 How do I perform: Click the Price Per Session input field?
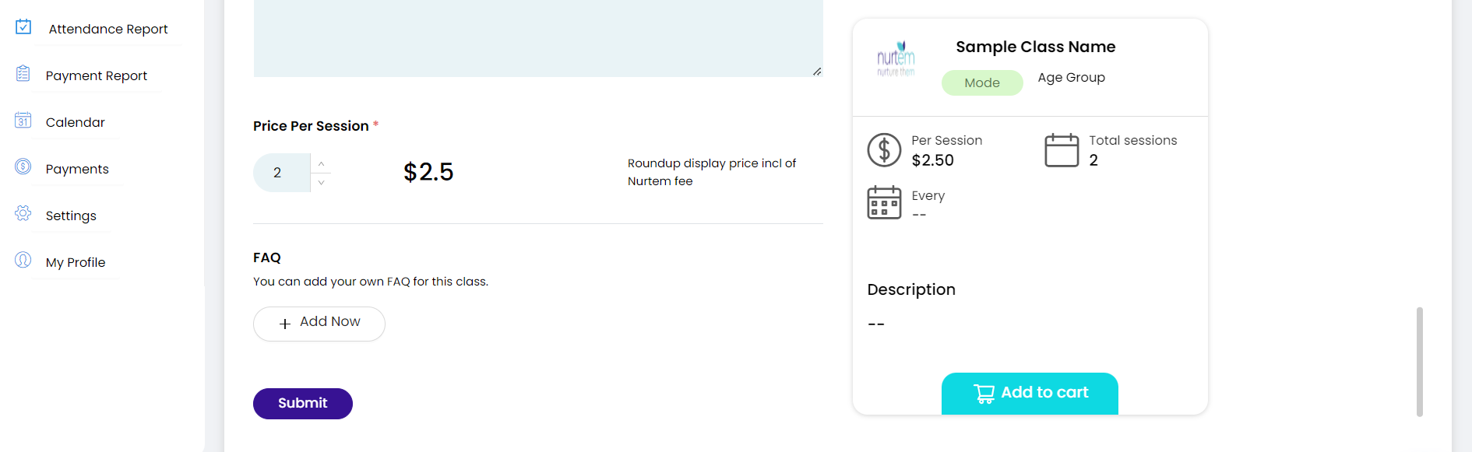tap(281, 173)
